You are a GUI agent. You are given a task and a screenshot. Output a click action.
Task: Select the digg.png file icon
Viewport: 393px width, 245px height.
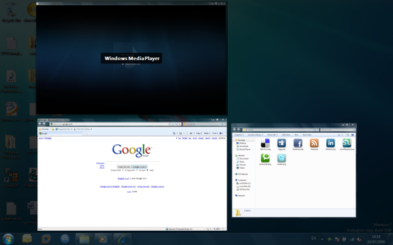282,144
